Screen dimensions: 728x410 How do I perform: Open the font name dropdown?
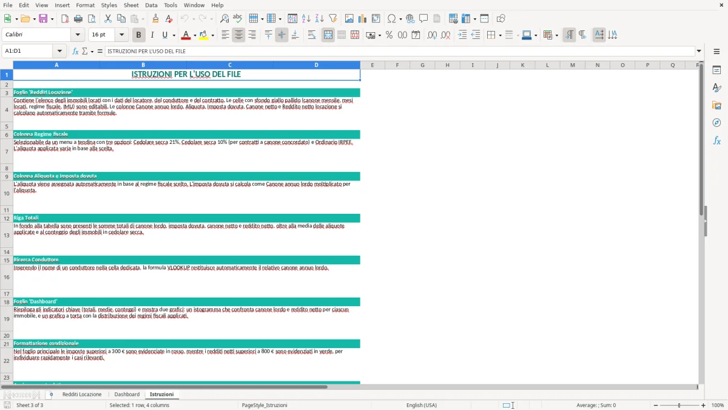coord(77,35)
